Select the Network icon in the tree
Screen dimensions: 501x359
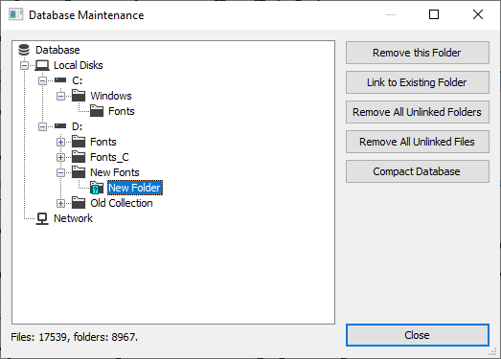[x=42, y=219]
